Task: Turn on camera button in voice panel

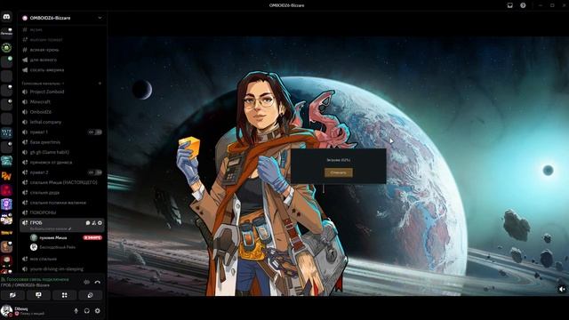Action: (12, 295)
